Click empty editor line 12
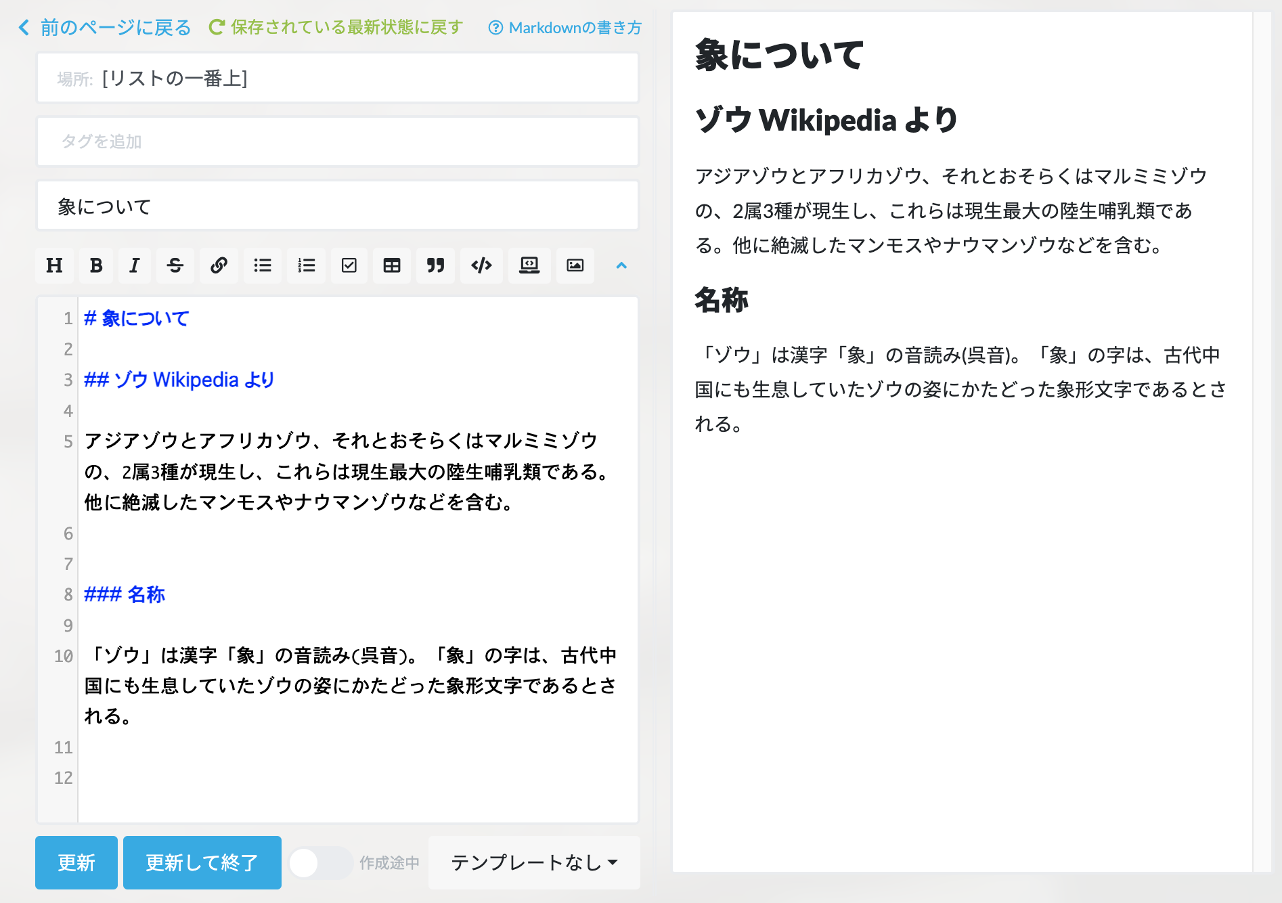Screen dimensions: 1282x903 (357, 778)
